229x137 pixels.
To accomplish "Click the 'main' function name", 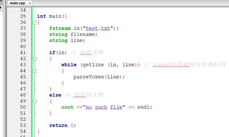I will point(55,16).
